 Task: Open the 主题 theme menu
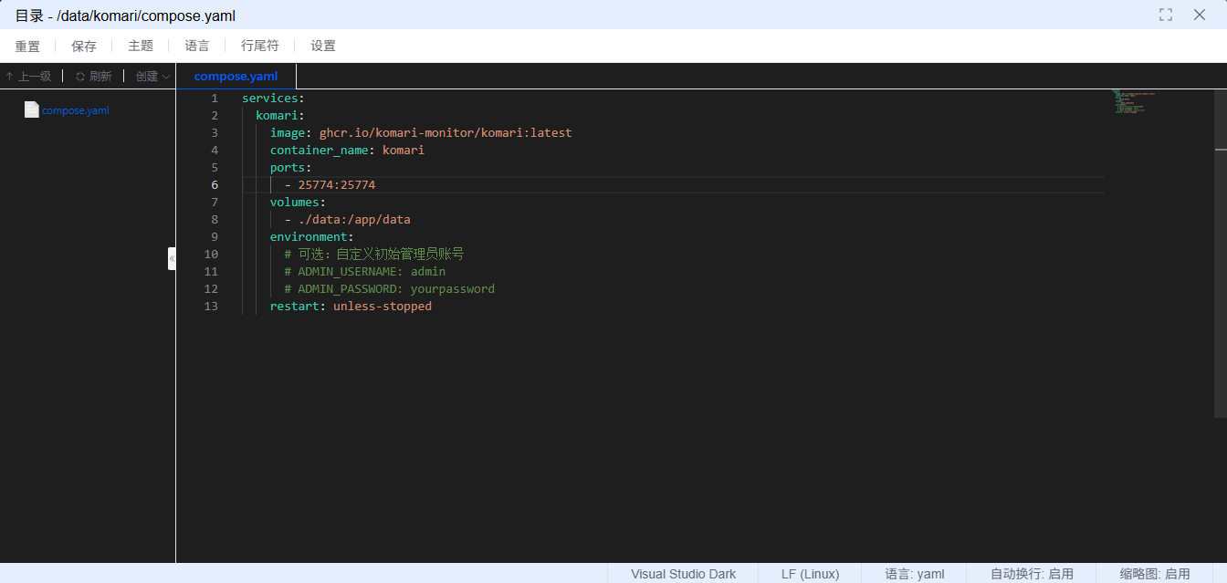[141, 46]
